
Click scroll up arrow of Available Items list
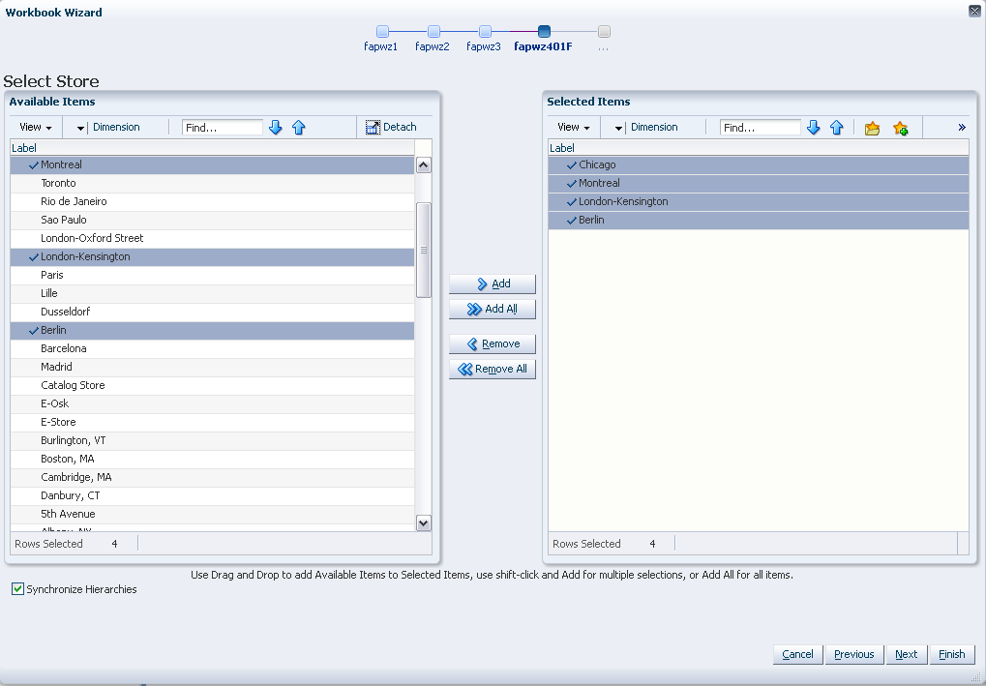[x=424, y=165]
